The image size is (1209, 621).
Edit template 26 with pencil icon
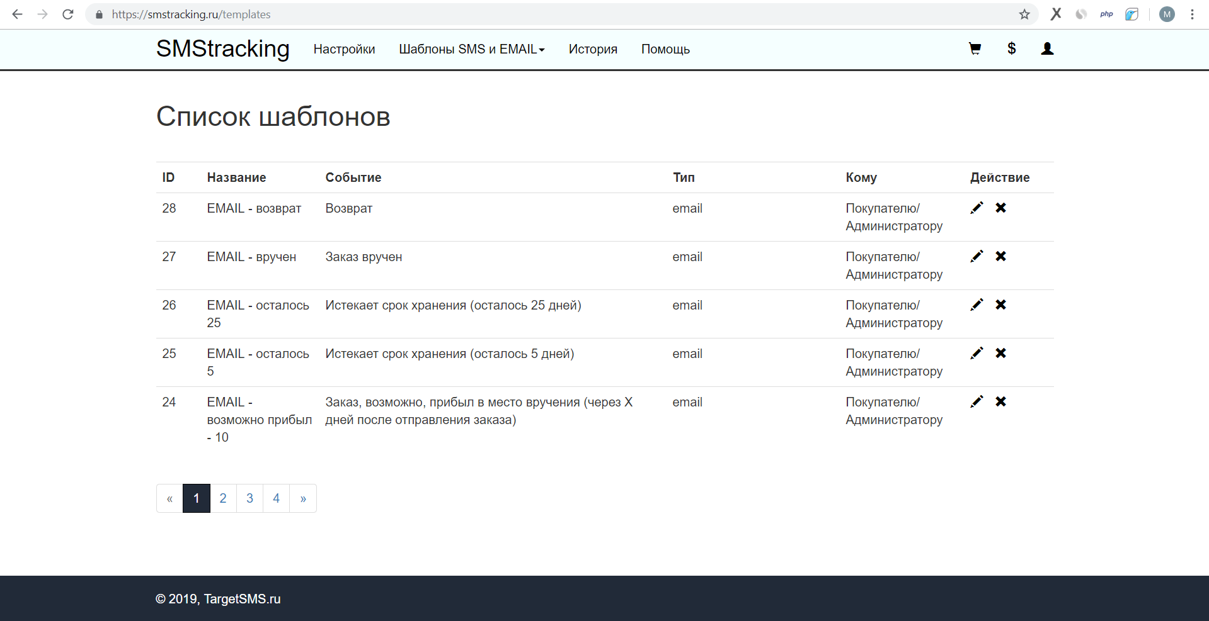point(977,305)
